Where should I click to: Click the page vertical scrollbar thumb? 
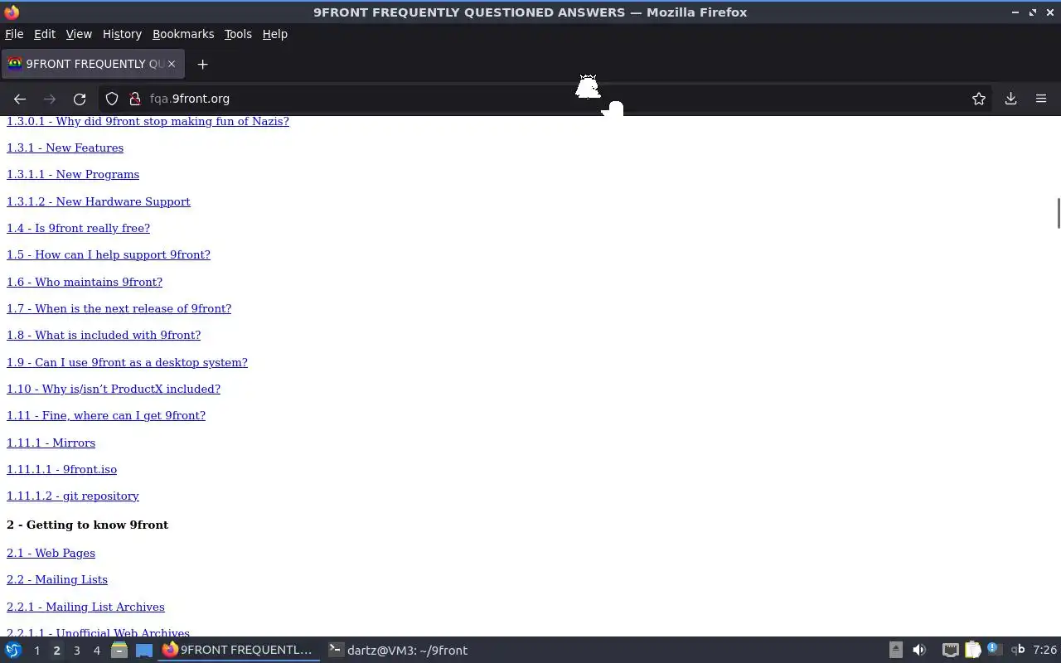click(1058, 213)
